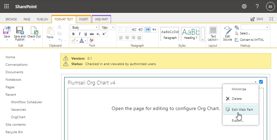Toggle the Plumsail Org Chart web part checkbox
Image resolution: width=277 pixels, height=140 pixels.
click(261, 82)
